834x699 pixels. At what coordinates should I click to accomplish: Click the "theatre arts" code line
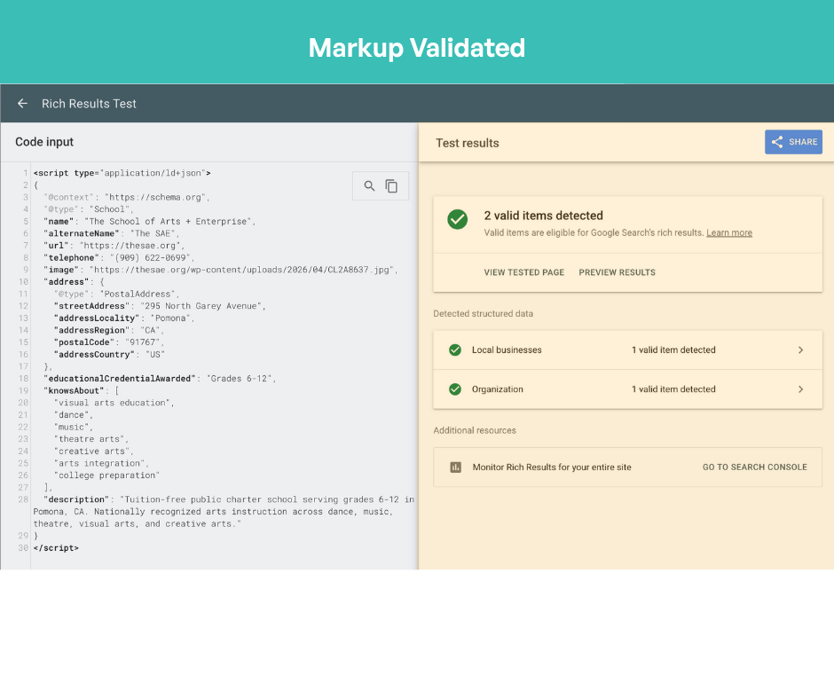(91, 439)
